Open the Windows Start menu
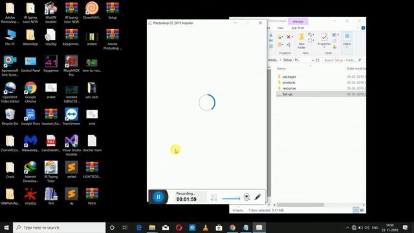The image size is (414, 233). pos(6,227)
